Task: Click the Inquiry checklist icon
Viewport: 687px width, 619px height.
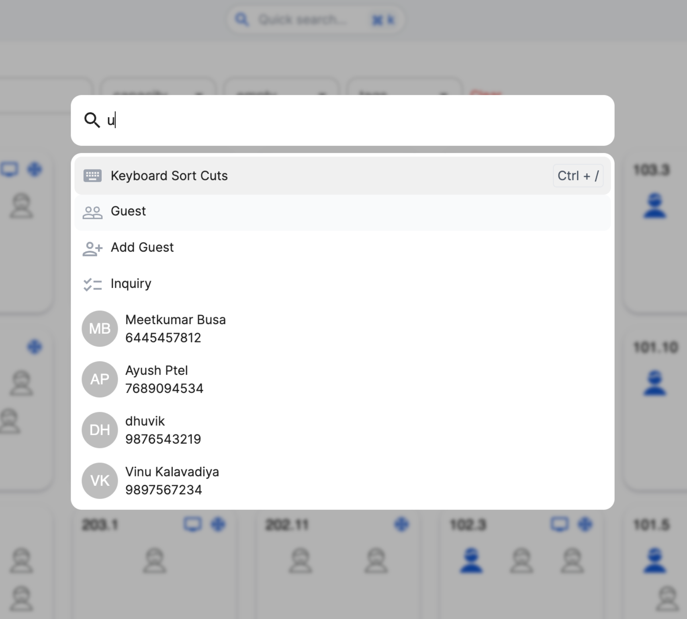Action: tap(92, 284)
